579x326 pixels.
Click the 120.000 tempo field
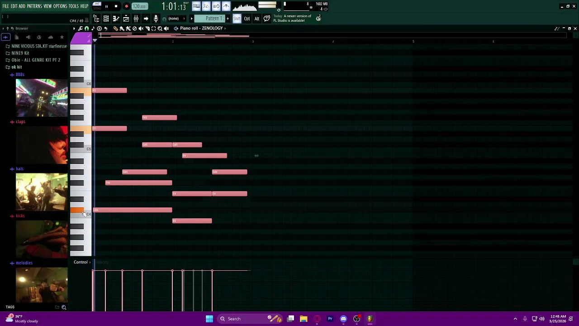click(x=140, y=6)
